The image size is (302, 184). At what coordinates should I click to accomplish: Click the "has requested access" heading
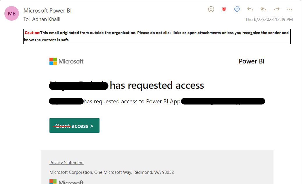pyautogui.click(x=157, y=86)
